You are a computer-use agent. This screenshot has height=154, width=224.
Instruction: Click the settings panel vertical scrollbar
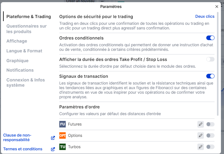point(218,64)
